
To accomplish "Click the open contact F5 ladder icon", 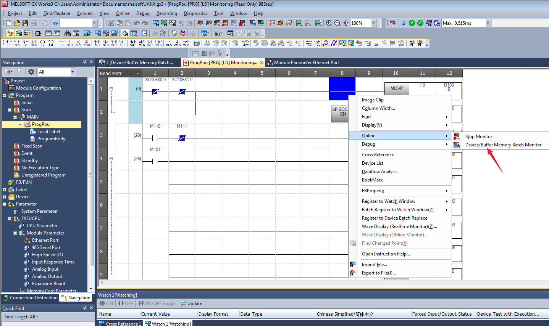I will click(8, 43).
